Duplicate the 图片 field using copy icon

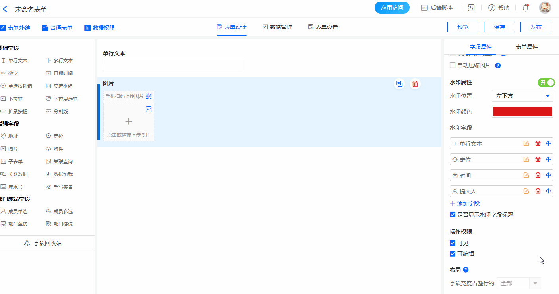click(399, 84)
